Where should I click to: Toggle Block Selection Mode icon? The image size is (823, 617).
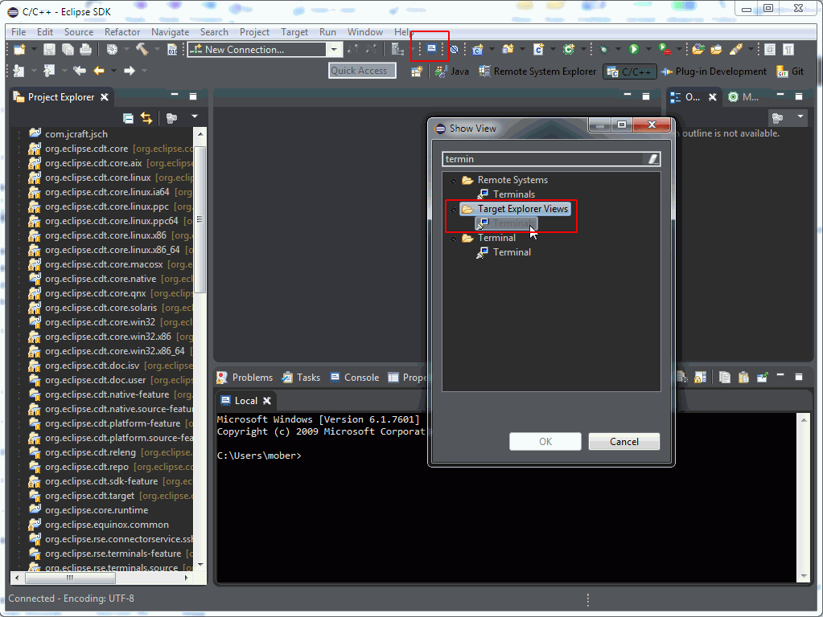pos(769,49)
